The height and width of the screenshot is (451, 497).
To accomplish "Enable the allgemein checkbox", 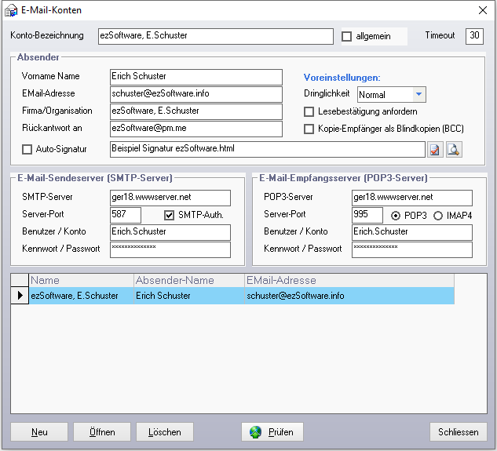I will coord(347,36).
